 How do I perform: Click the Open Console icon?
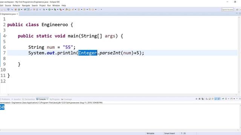[231, 99]
